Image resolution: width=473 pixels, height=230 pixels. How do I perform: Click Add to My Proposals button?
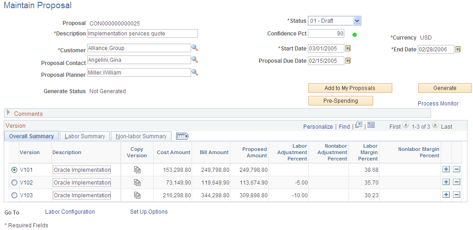pyautogui.click(x=350, y=88)
